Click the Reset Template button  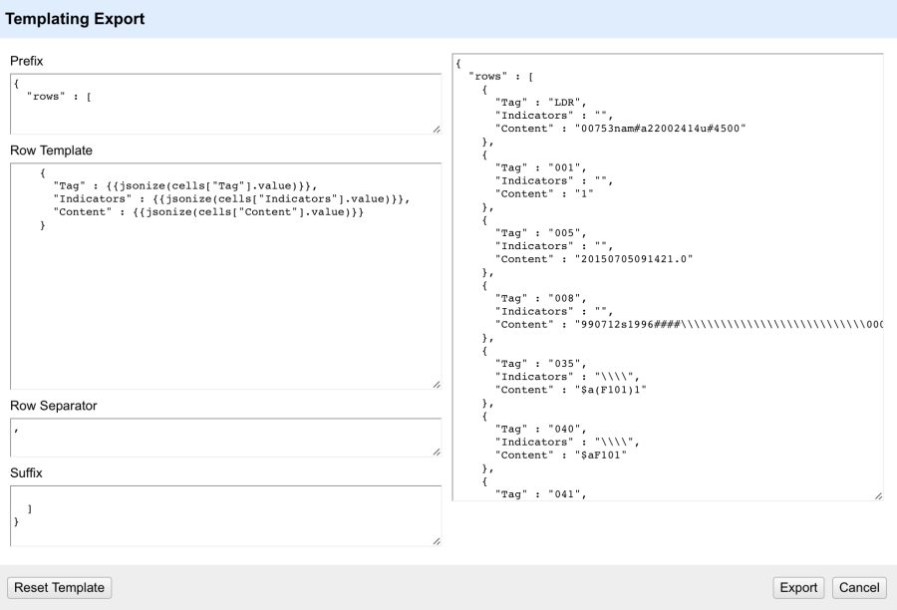(x=59, y=587)
